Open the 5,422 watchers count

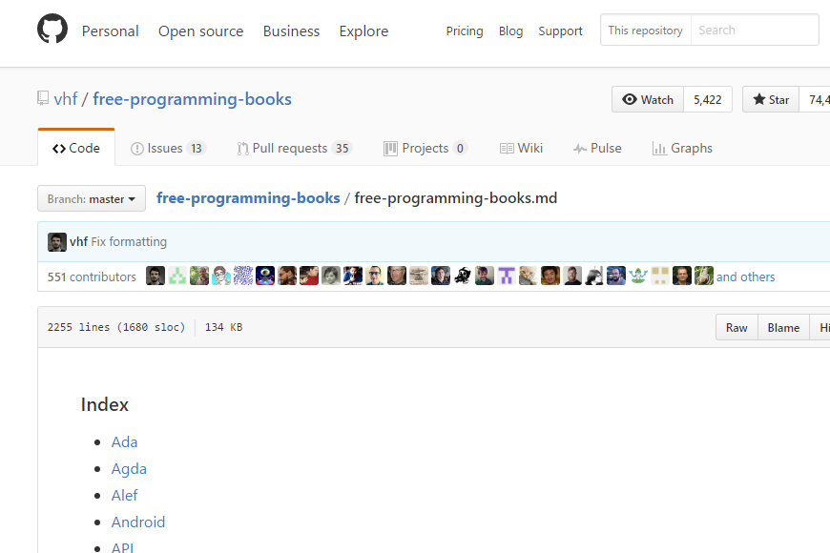point(708,99)
